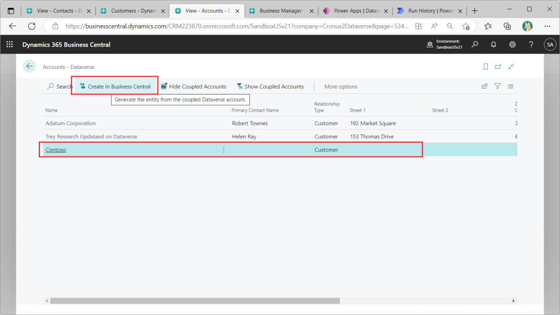
Task: Click Create in Business Central
Action: (x=115, y=86)
